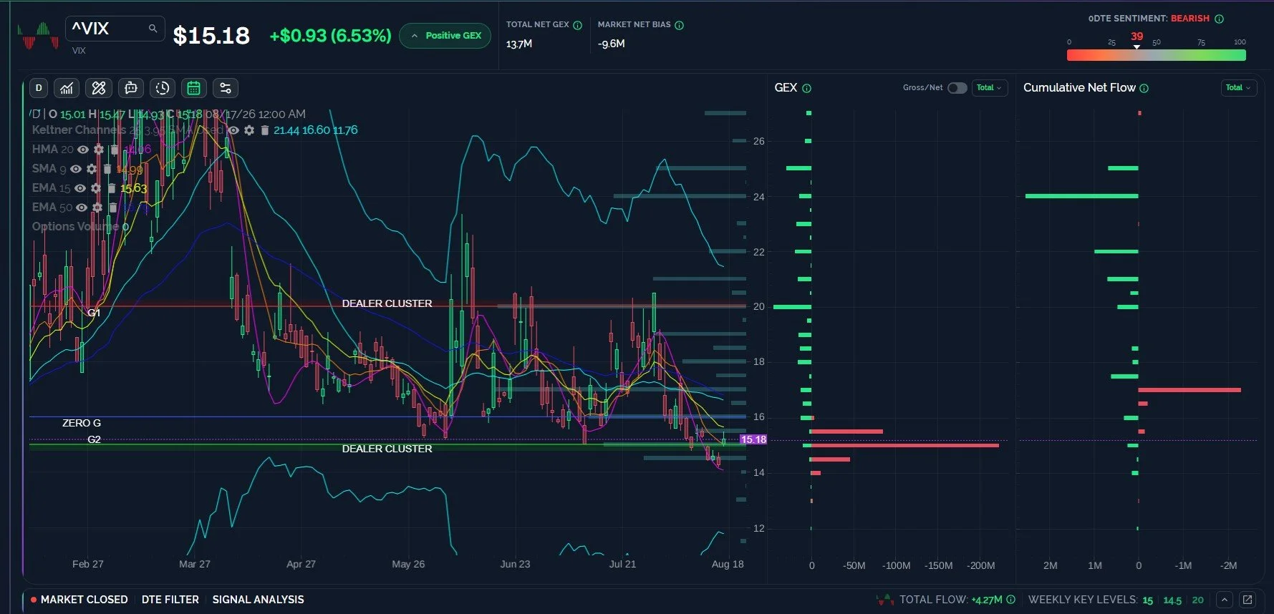Open the SIGNAL ANALYSIS tab

[258, 600]
